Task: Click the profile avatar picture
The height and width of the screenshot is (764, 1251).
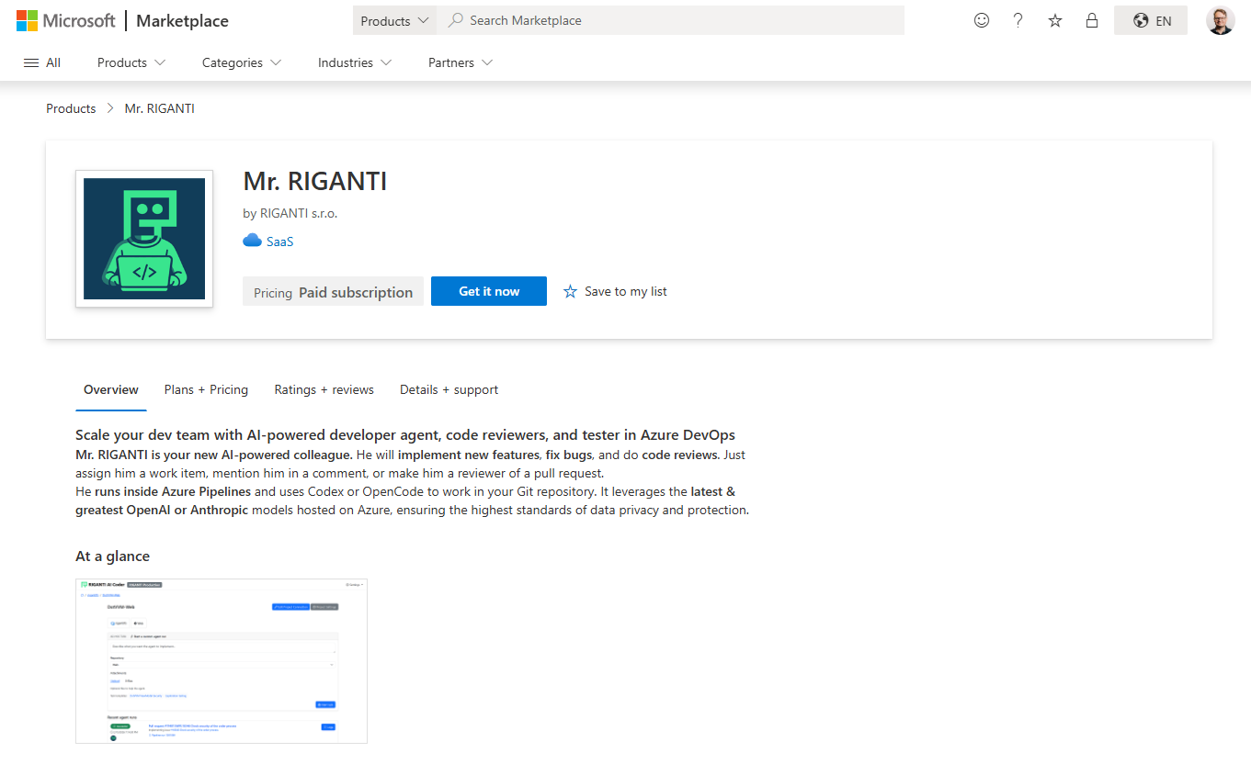Action: coord(1221,19)
